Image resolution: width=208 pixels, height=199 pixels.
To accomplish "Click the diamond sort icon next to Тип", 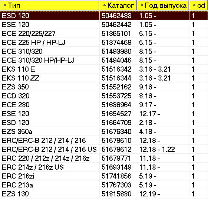I will click(5, 5).
